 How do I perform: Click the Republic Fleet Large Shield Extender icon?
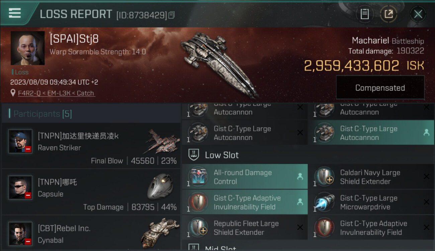point(198,228)
